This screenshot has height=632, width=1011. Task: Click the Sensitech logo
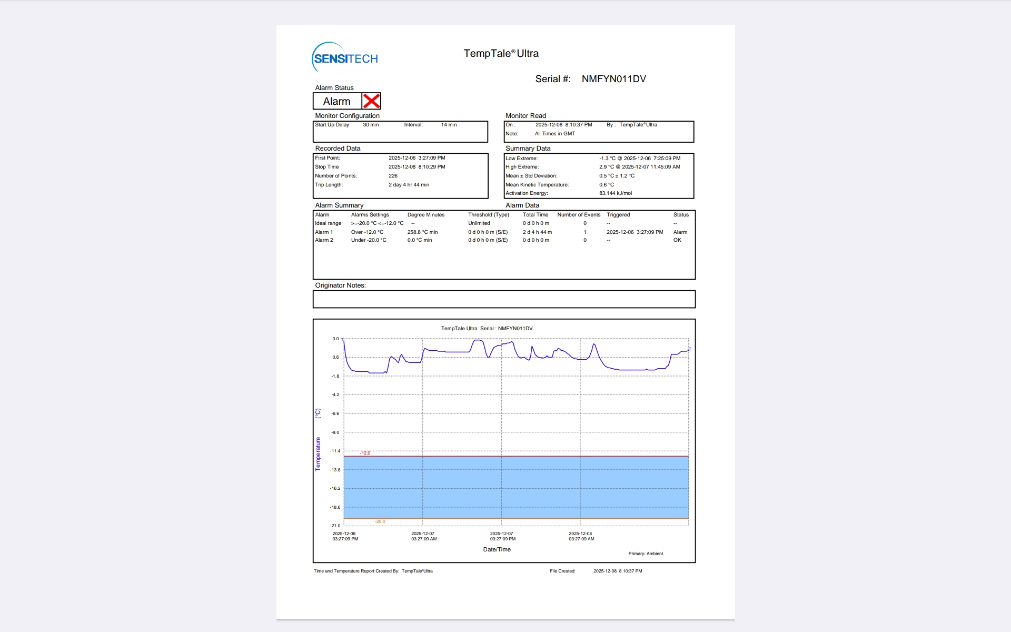point(345,57)
